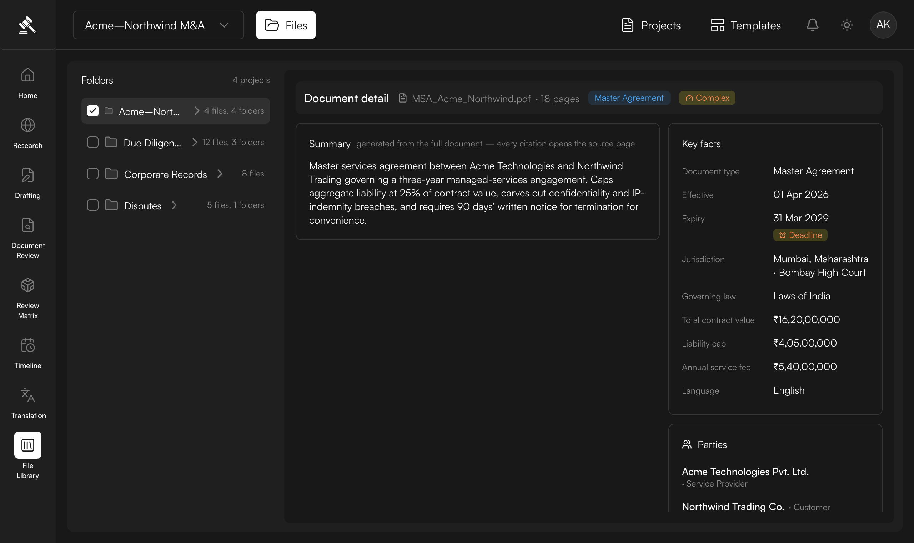Click the PDF file icon beside MSA_Acme_Northwind.pdf
914x543 pixels.
tap(402, 98)
